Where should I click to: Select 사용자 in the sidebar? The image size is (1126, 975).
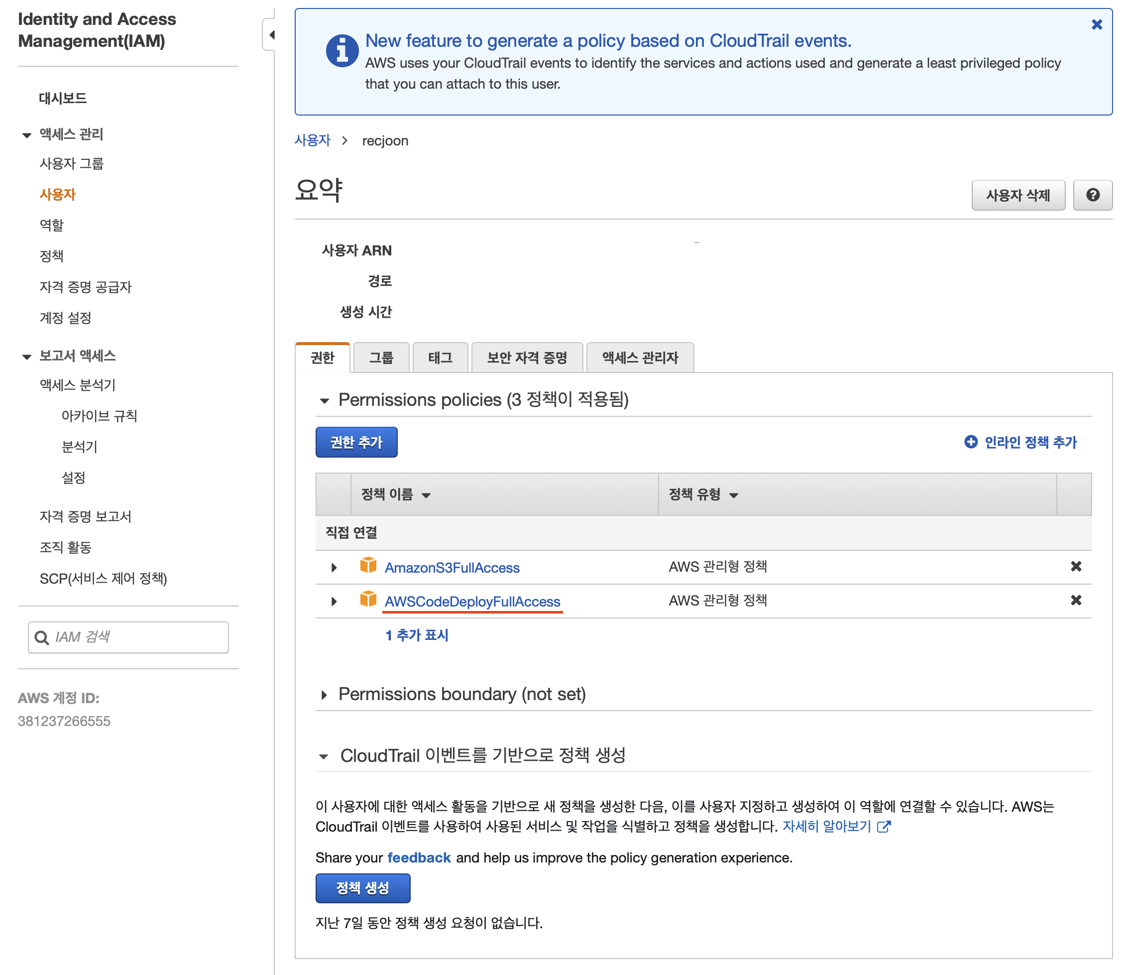57,195
